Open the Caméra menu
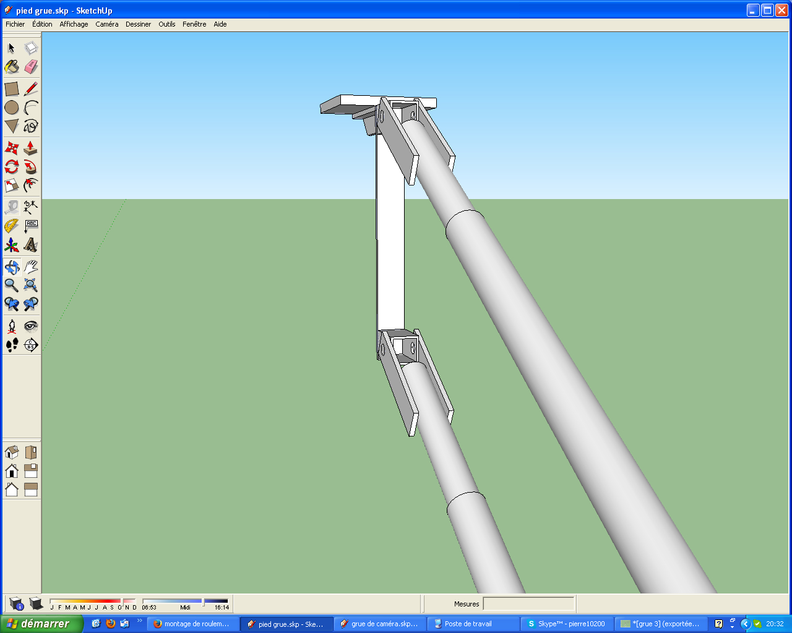Image resolution: width=792 pixels, height=633 pixels. (107, 24)
